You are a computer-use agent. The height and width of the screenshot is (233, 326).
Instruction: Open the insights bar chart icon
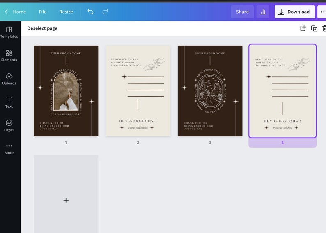(x=263, y=12)
